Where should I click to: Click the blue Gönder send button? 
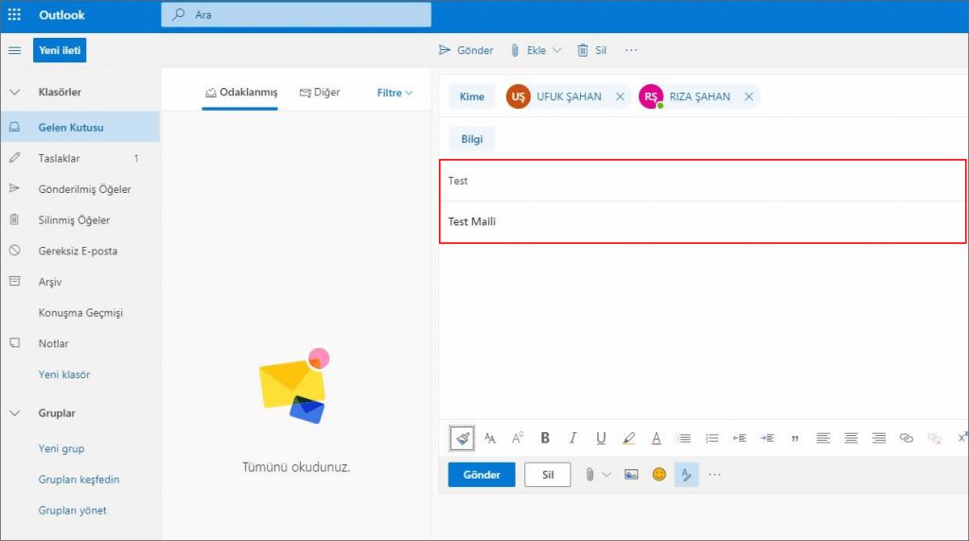tap(482, 474)
